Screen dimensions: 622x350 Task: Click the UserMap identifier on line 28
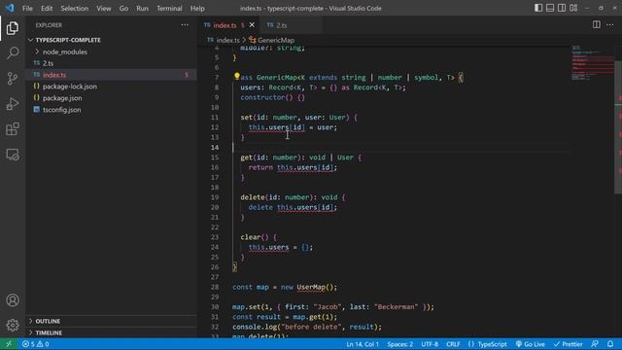pos(311,287)
